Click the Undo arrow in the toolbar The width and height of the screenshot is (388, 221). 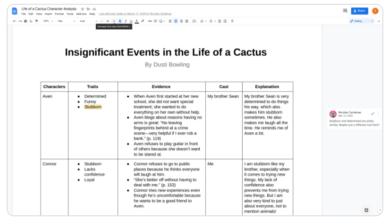click(15, 21)
